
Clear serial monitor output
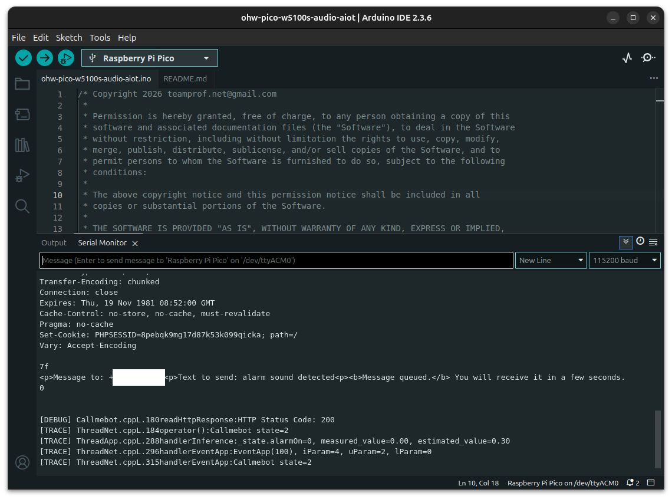[x=653, y=242]
